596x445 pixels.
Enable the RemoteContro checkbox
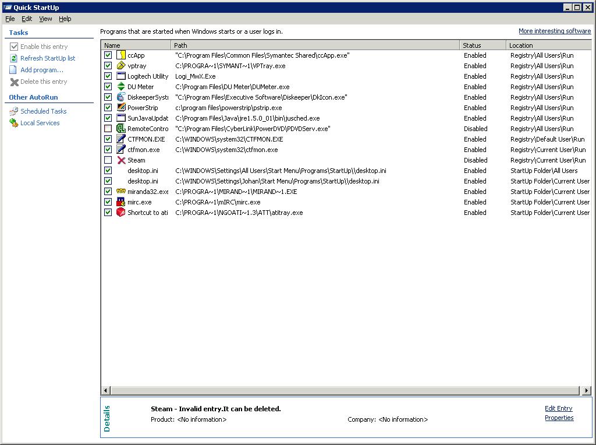click(x=108, y=129)
